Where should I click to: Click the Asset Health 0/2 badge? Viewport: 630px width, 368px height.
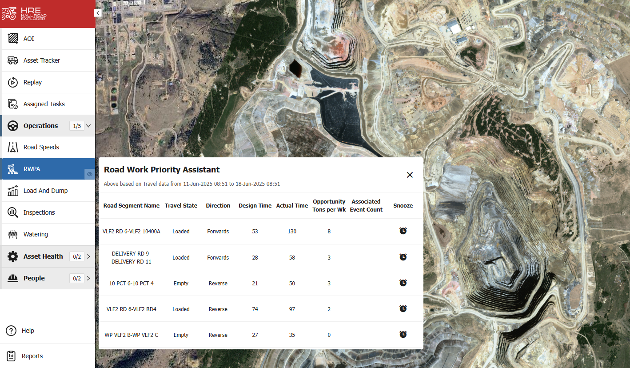(x=76, y=256)
